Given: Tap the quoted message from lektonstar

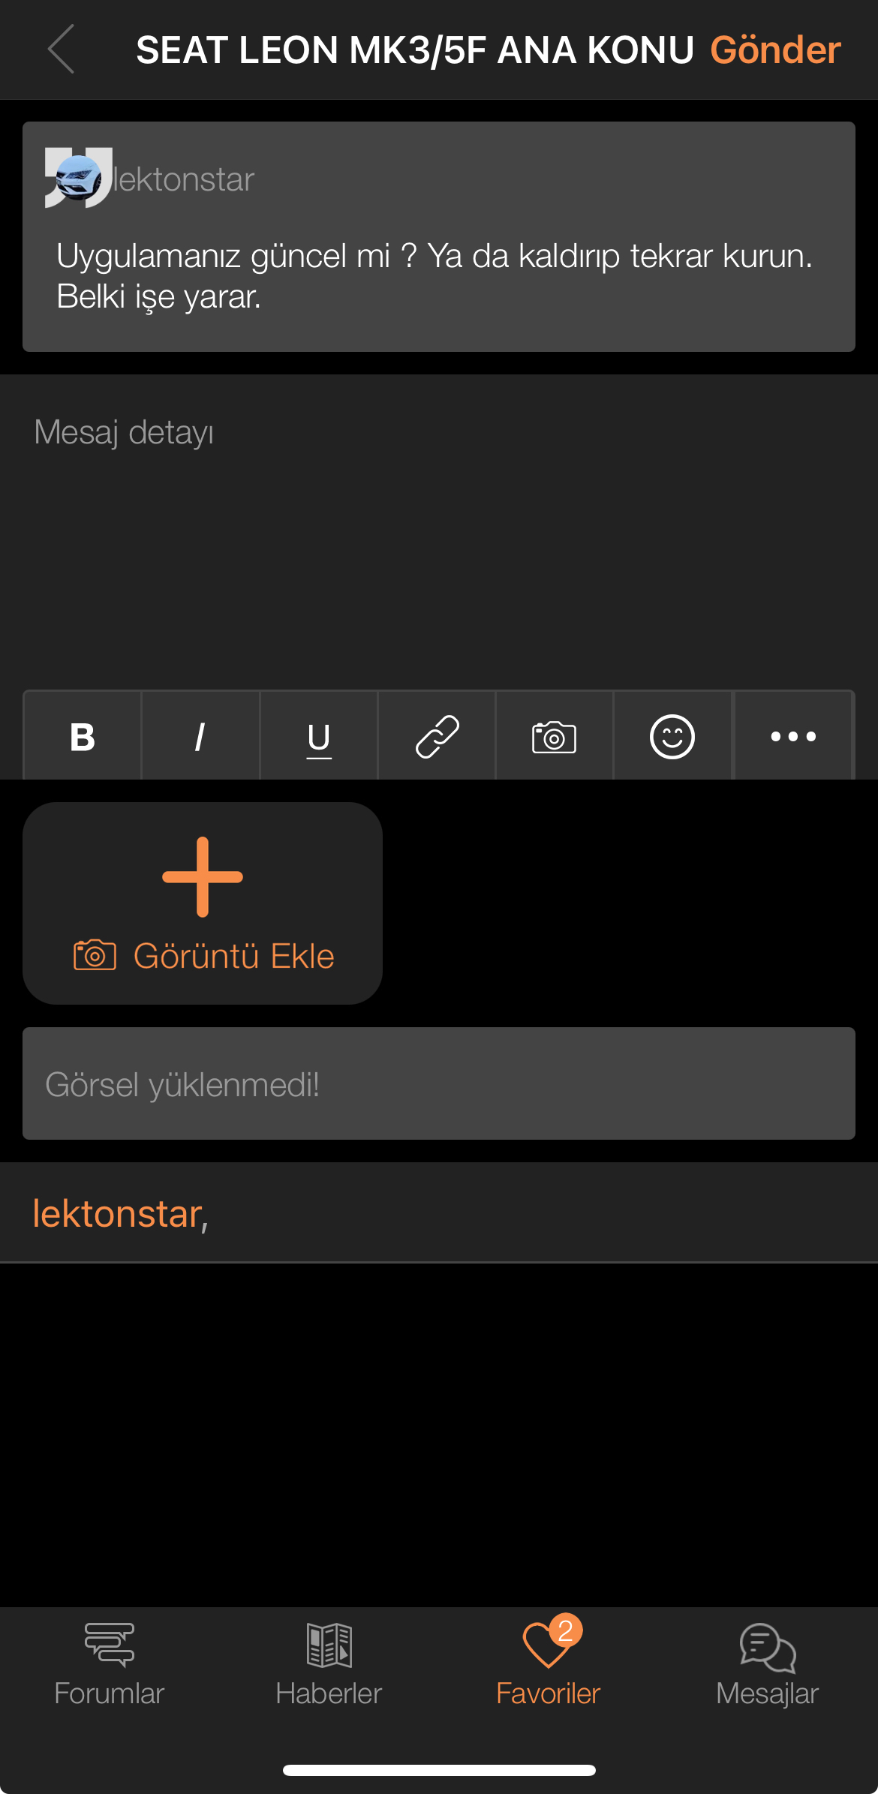Looking at the screenshot, I should click(x=439, y=236).
